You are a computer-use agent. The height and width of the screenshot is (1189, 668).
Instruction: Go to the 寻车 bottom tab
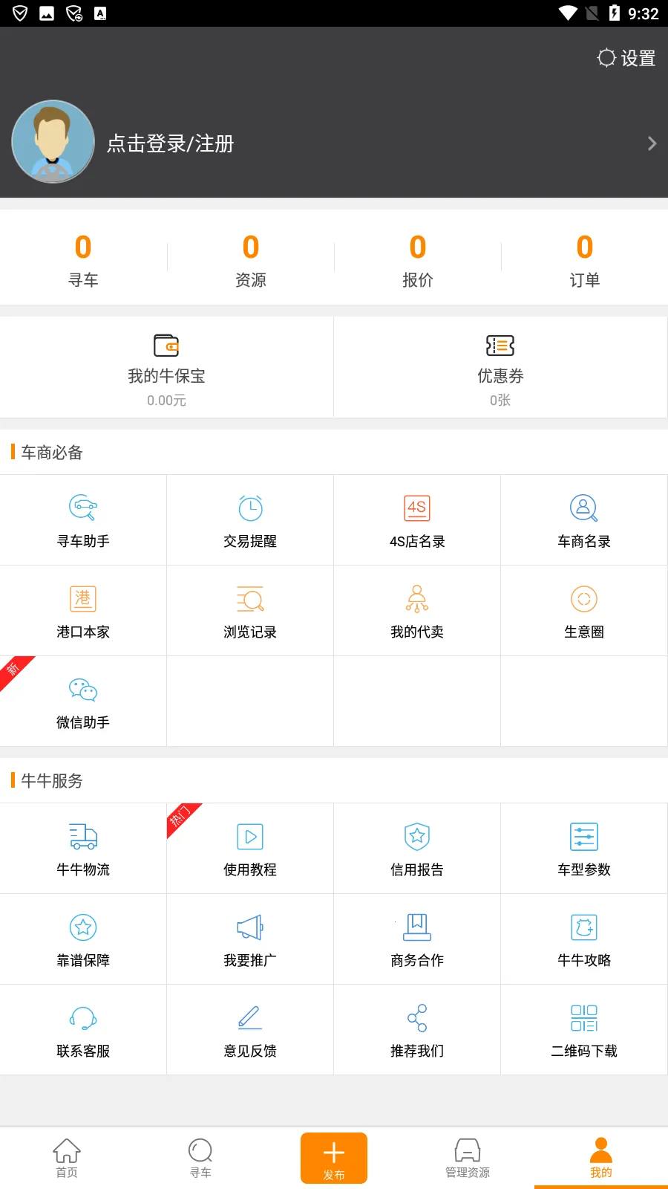click(x=200, y=1158)
